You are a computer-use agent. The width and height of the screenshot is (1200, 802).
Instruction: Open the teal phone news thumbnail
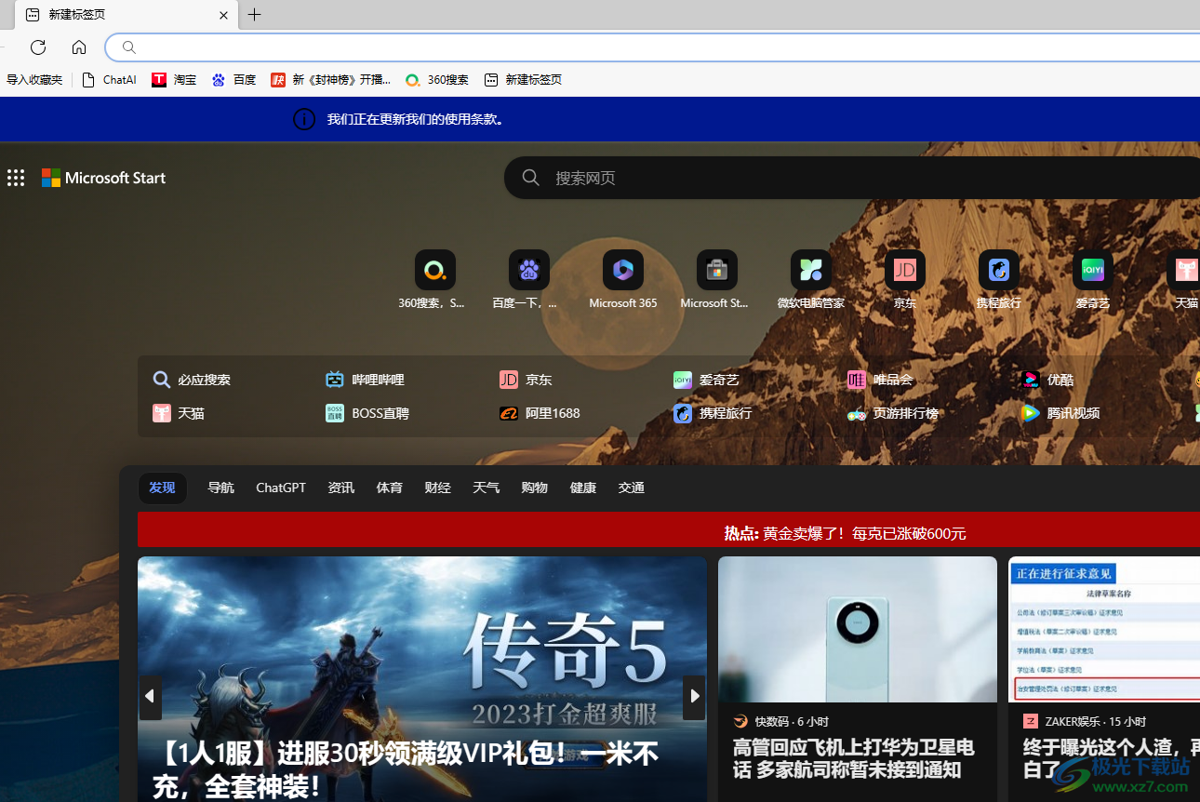tap(857, 629)
